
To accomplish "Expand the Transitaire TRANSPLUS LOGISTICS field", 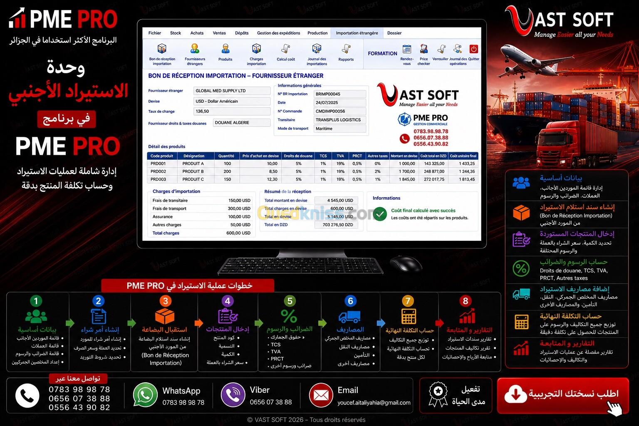I will click(x=340, y=120).
